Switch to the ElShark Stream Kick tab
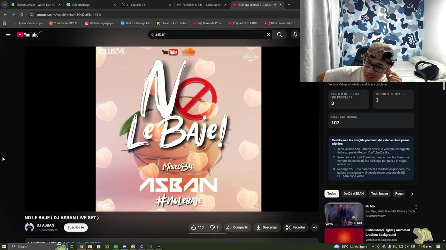 click(36, 5)
